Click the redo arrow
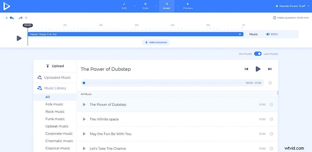Screen dimensions: 312x152 (21, 18)
